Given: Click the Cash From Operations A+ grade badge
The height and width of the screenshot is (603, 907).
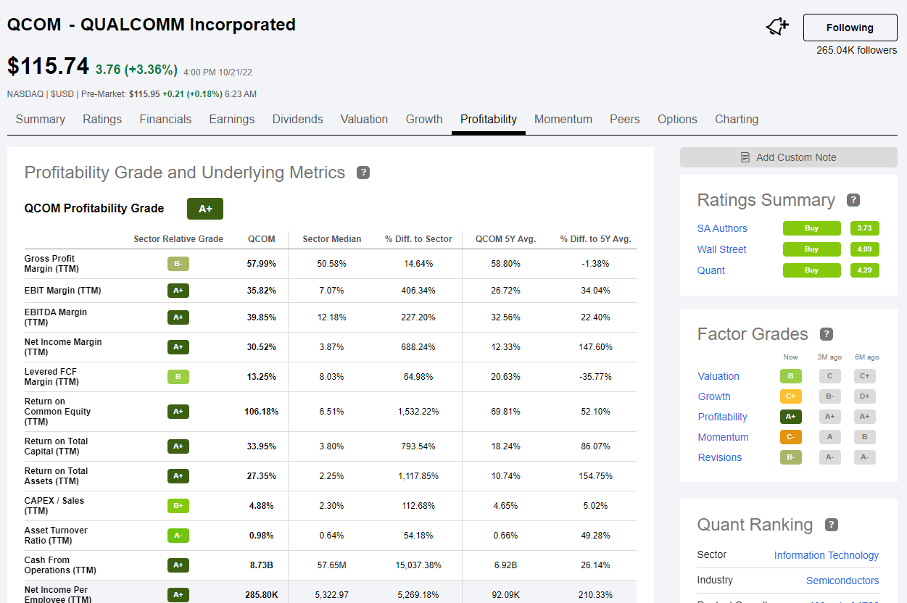Looking at the screenshot, I should (x=178, y=565).
